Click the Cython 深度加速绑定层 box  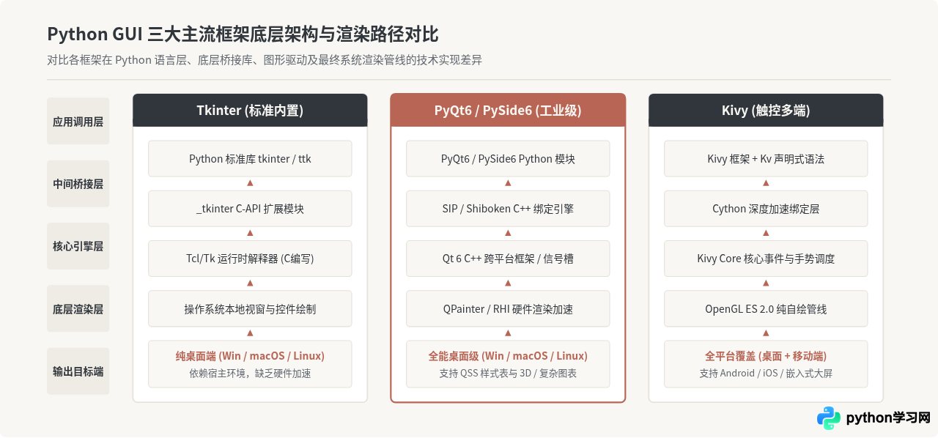pos(766,209)
